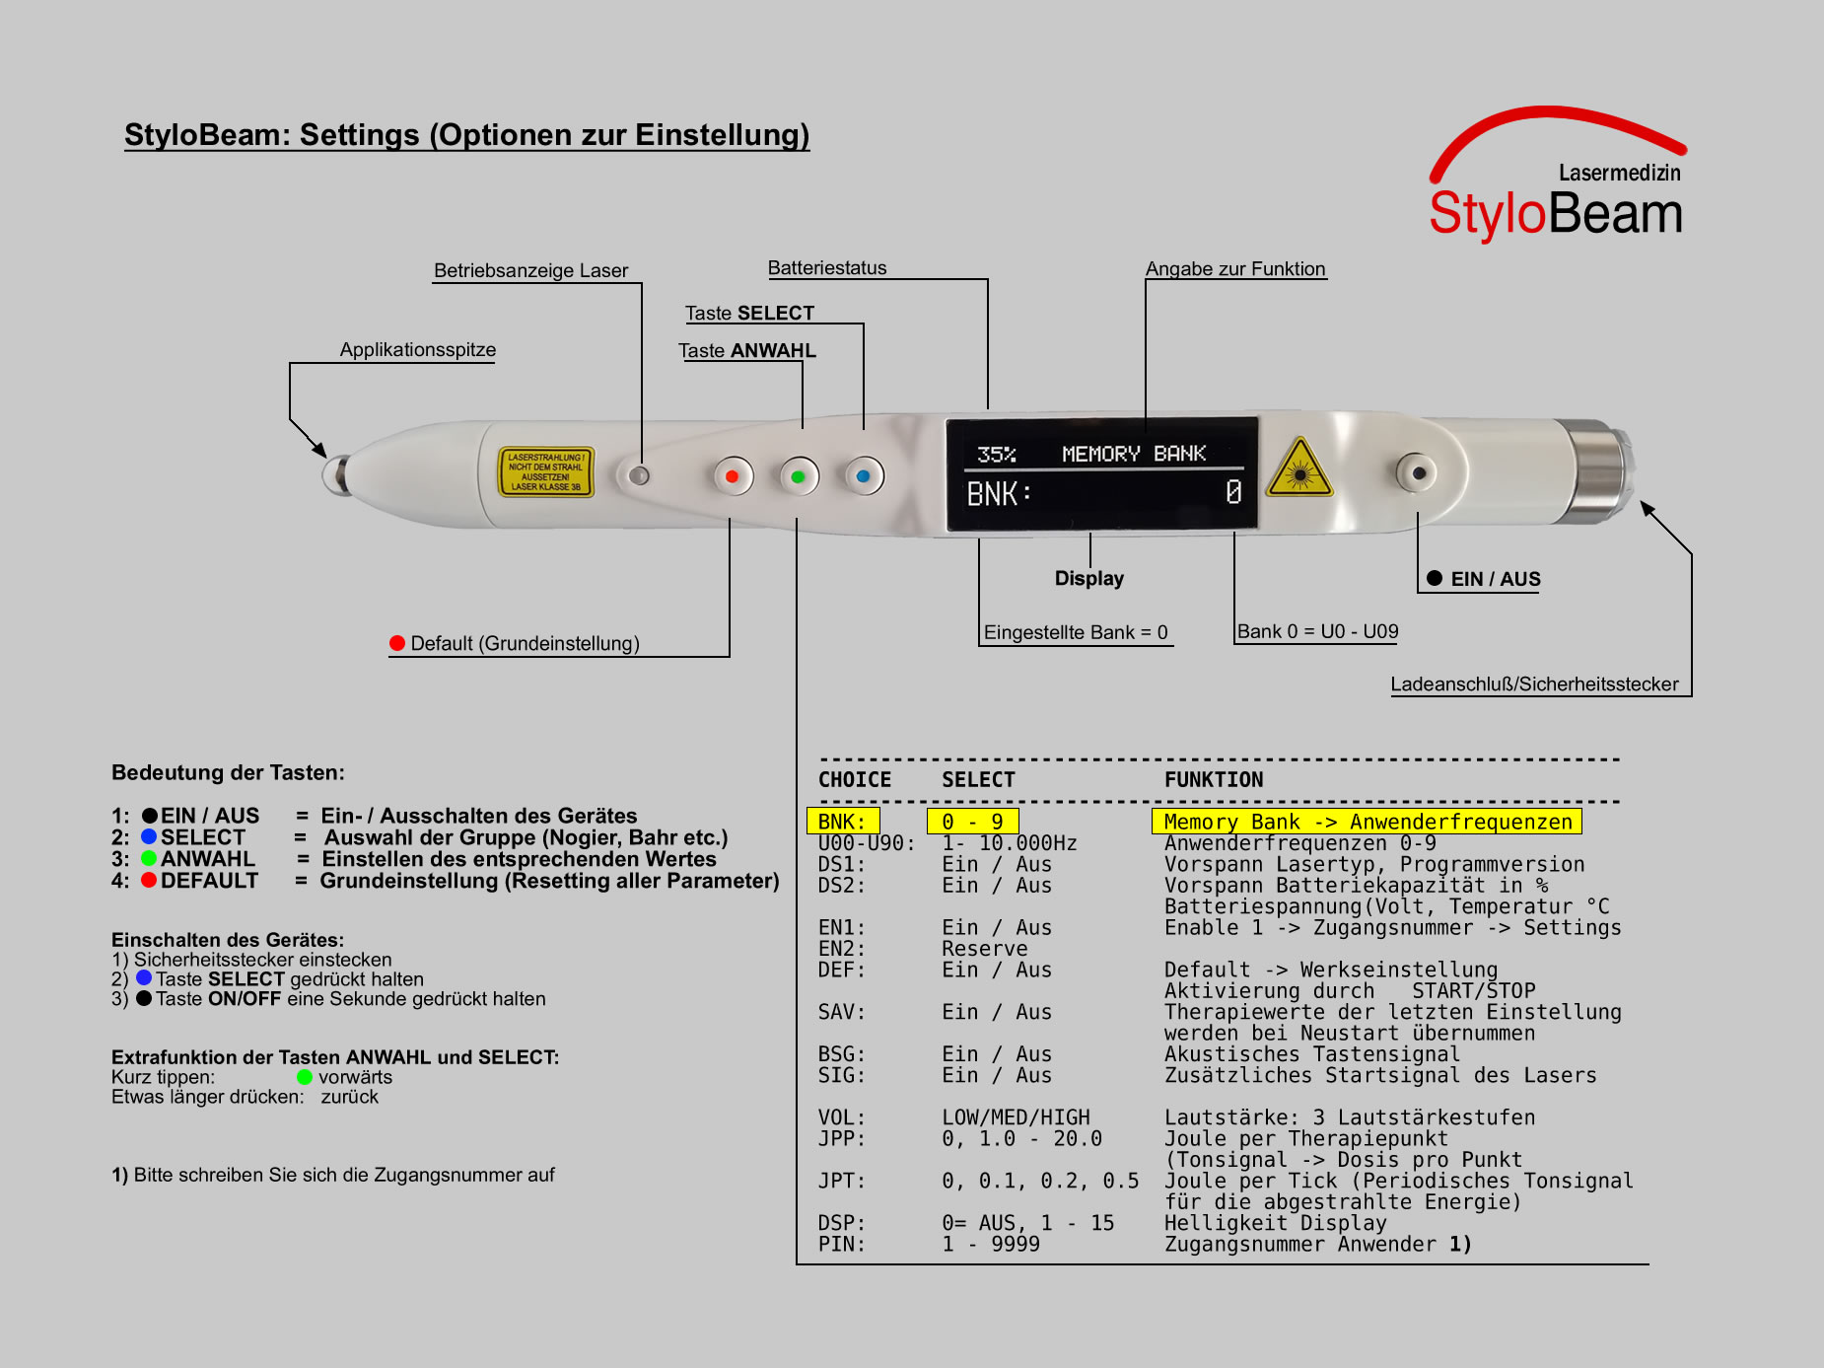Click the Taste SELECT label
This screenshot has height=1368, width=1824.
pos(749,314)
